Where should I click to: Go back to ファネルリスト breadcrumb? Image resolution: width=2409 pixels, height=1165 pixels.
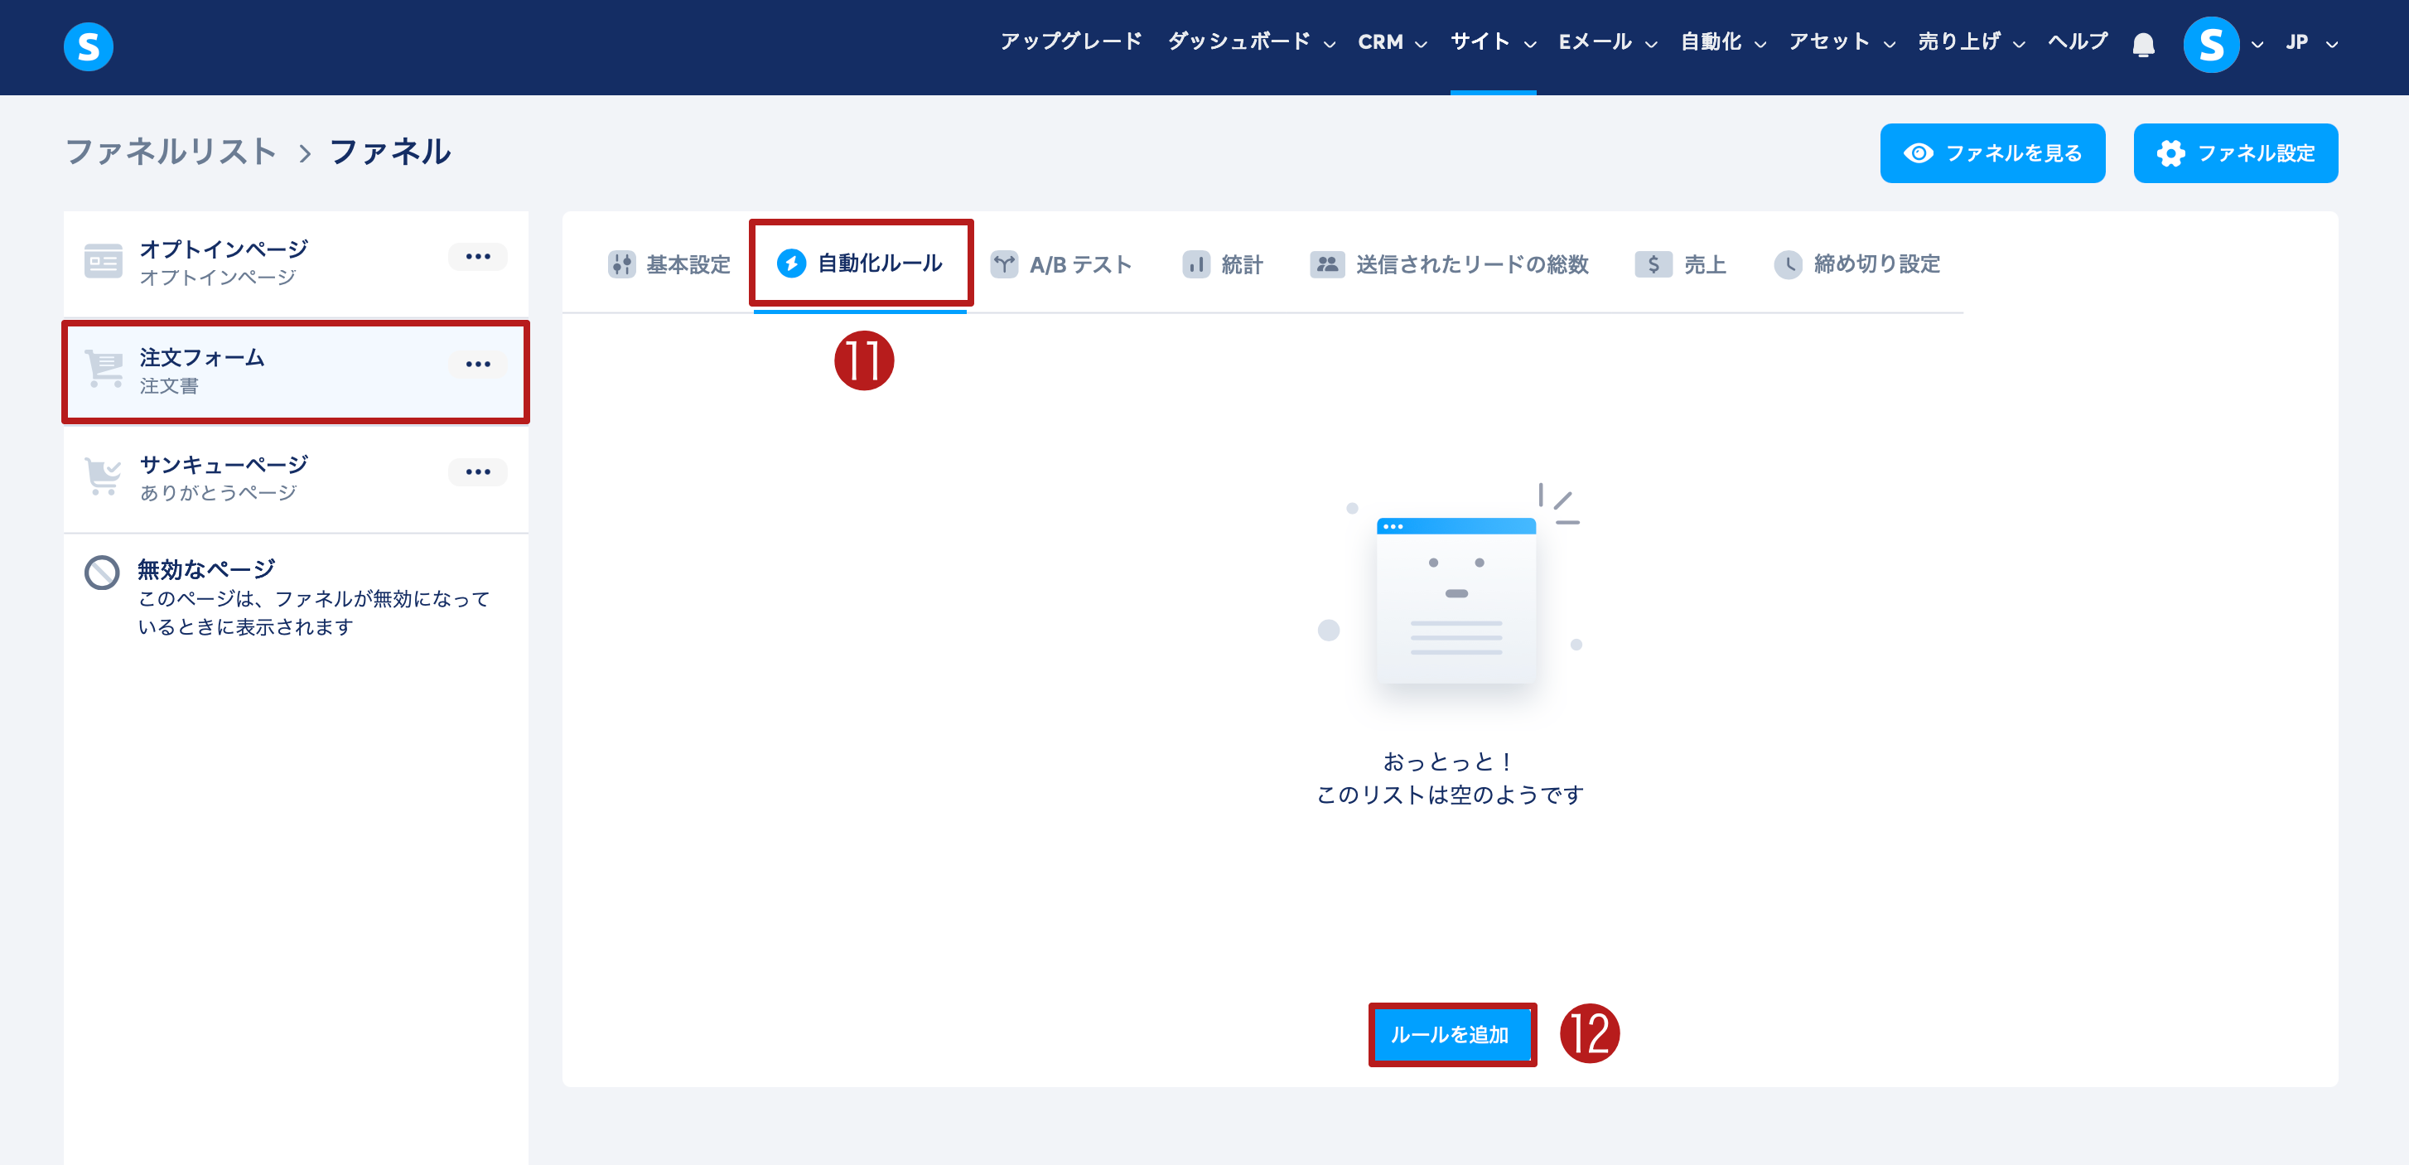[x=171, y=152]
